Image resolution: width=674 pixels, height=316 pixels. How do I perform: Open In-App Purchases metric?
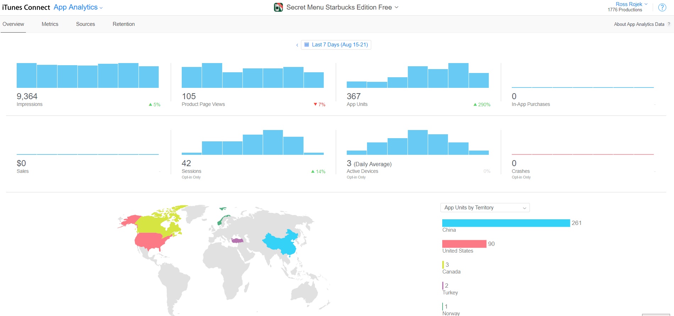[x=531, y=104]
